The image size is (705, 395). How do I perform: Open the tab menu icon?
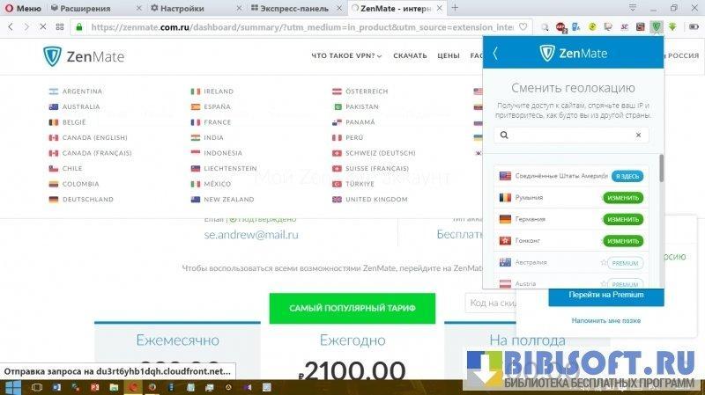click(x=633, y=8)
